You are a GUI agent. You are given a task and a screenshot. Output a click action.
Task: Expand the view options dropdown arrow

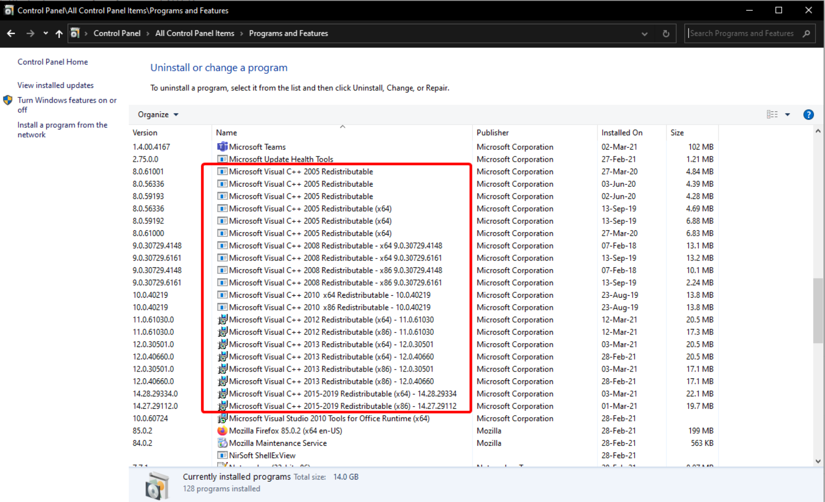pyautogui.click(x=788, y=115)
